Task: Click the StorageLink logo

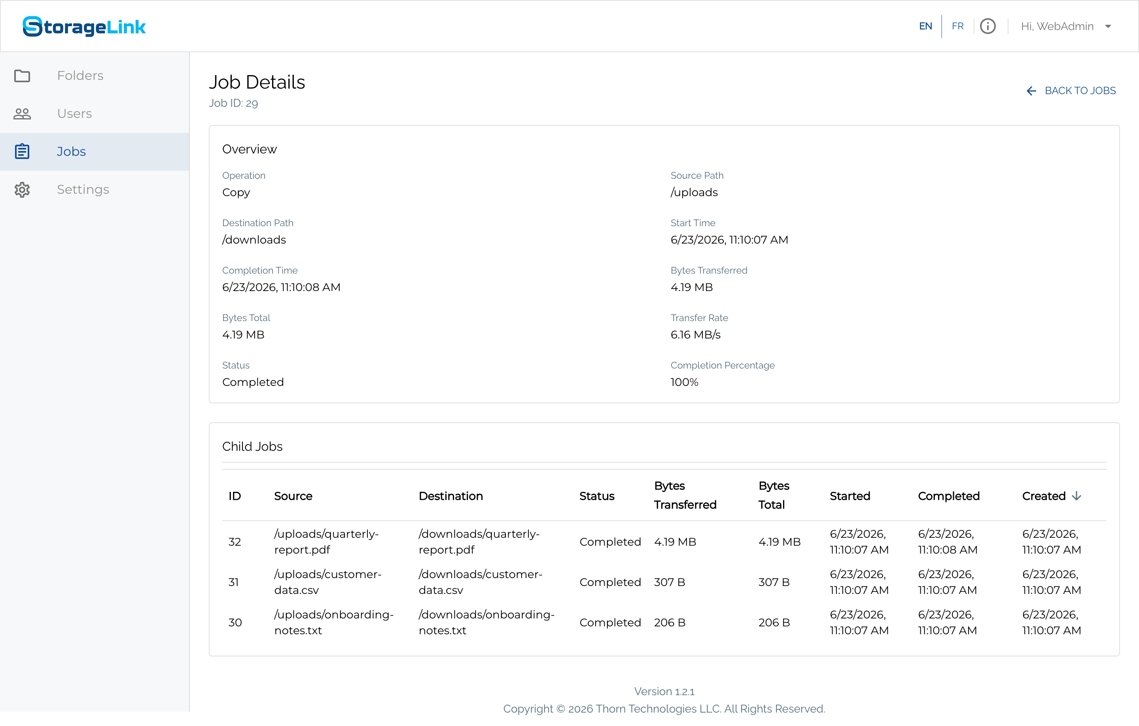Action: pos(84,26)
